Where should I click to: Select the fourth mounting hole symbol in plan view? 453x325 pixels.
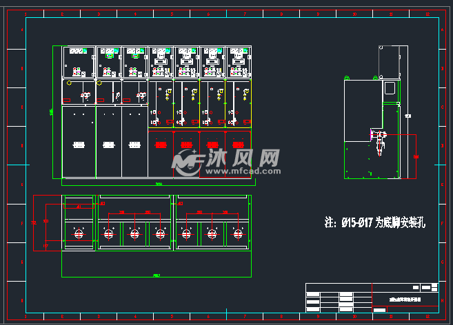click(x=159, y=234)
